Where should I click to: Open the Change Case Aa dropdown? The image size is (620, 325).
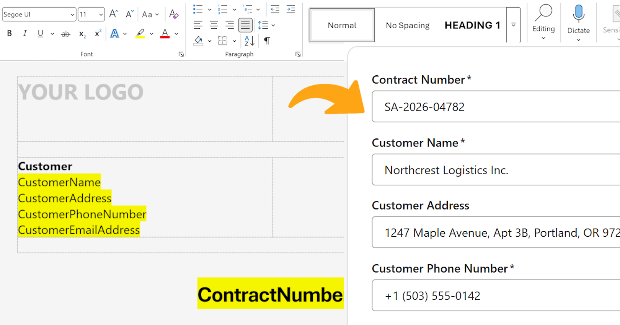[150, 15]
